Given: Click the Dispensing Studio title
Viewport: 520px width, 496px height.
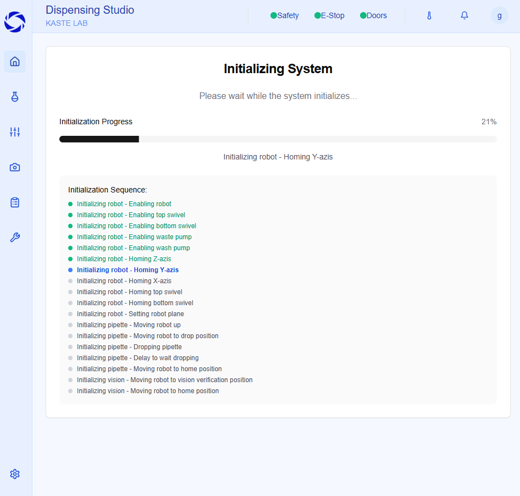Looking at the screenshot, I should click(90, 10).
